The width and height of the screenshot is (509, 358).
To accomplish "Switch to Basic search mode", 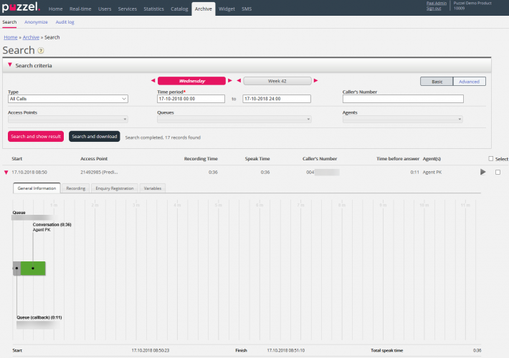I will pos(437,82).
